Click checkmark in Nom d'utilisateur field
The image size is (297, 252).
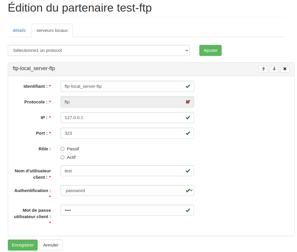point(188,171)
